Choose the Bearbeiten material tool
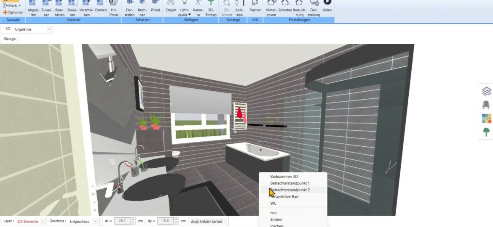This screenshot has height=227, width=493. [59, 8]
